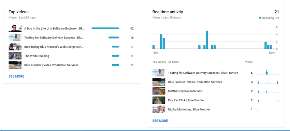This screenshot has height=131, width=290.
Task: Open Pay Per Click | Blue Frontier title
Action: pos(186,100)
